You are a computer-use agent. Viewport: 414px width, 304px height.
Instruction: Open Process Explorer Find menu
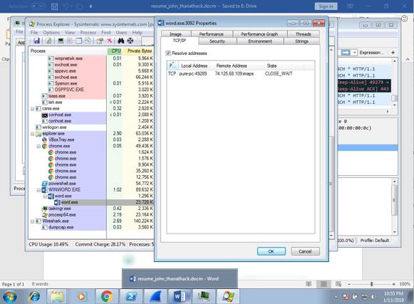click(106, 33)
